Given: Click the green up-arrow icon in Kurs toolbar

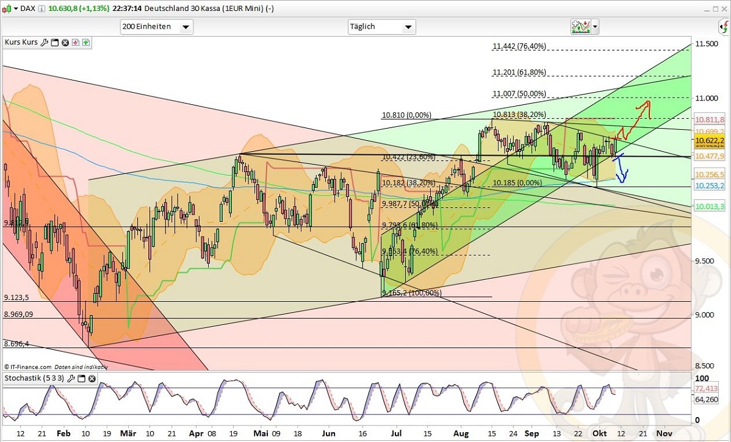Looking at the screenshot, I should 86,42.
